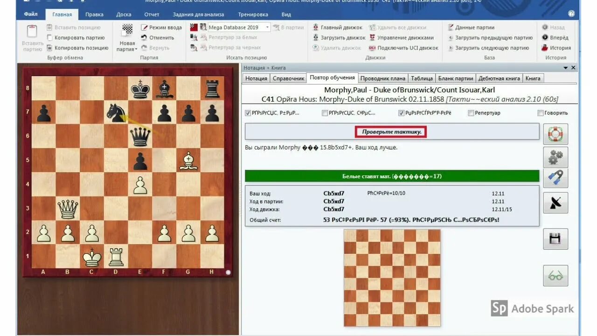The height and width of the screenshot is (336, 597).
Task: Click the small empty chessboard thumbnail
Action: pos(392,278)
